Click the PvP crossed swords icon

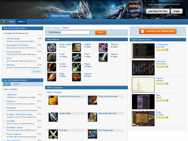point(53,134)
